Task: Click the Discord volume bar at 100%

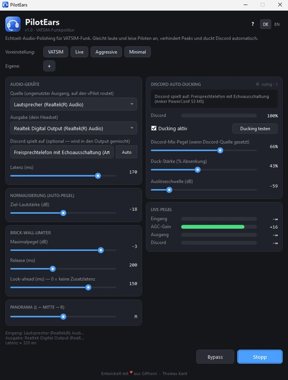Action: click(x=219, y=115)
